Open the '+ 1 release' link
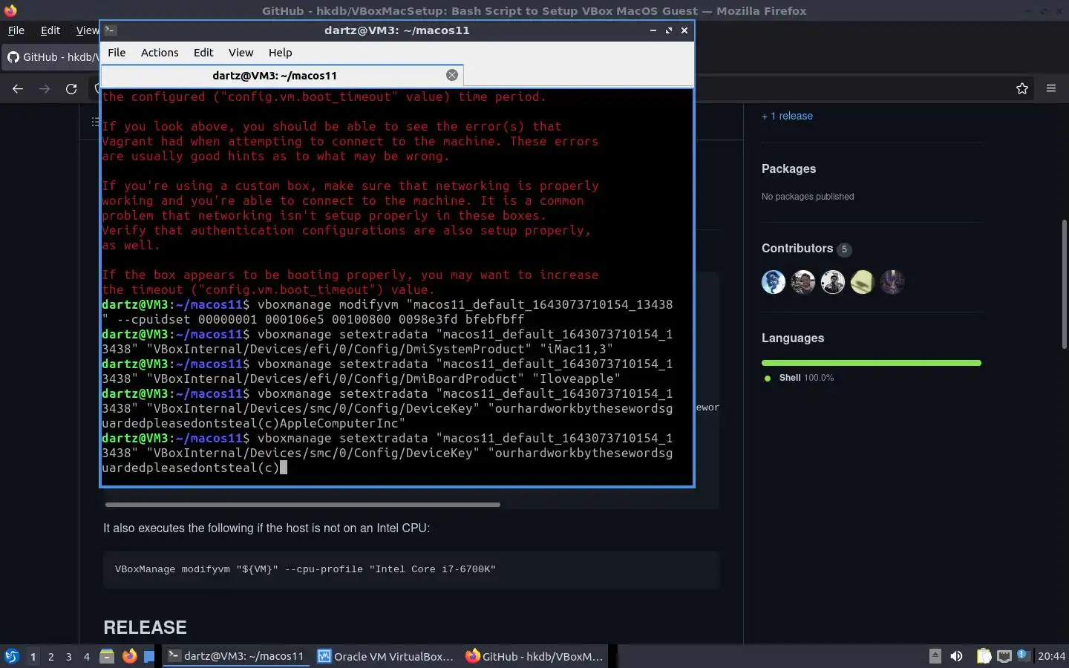Viewport: 1069px width, 668px height. [787, 116]
